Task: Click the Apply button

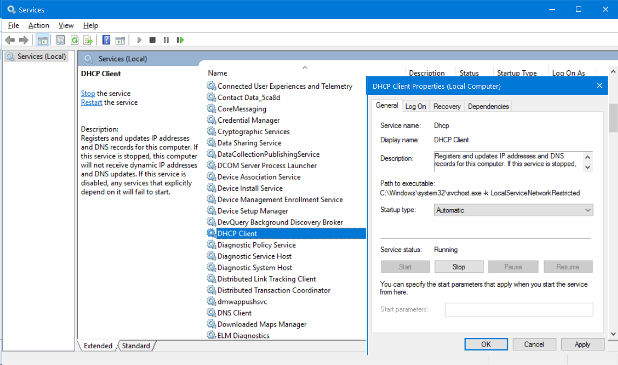Action: point(582,344)
